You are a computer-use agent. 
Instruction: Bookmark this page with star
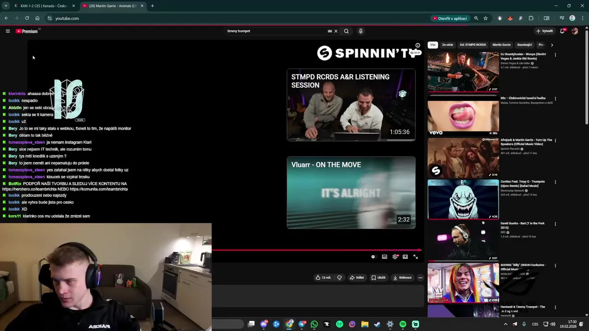[x=485, y=18]
